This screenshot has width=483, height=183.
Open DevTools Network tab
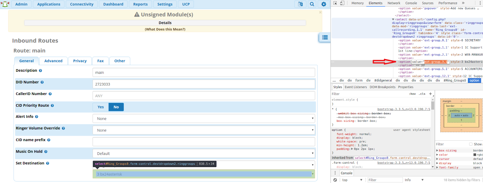[394, 3]
